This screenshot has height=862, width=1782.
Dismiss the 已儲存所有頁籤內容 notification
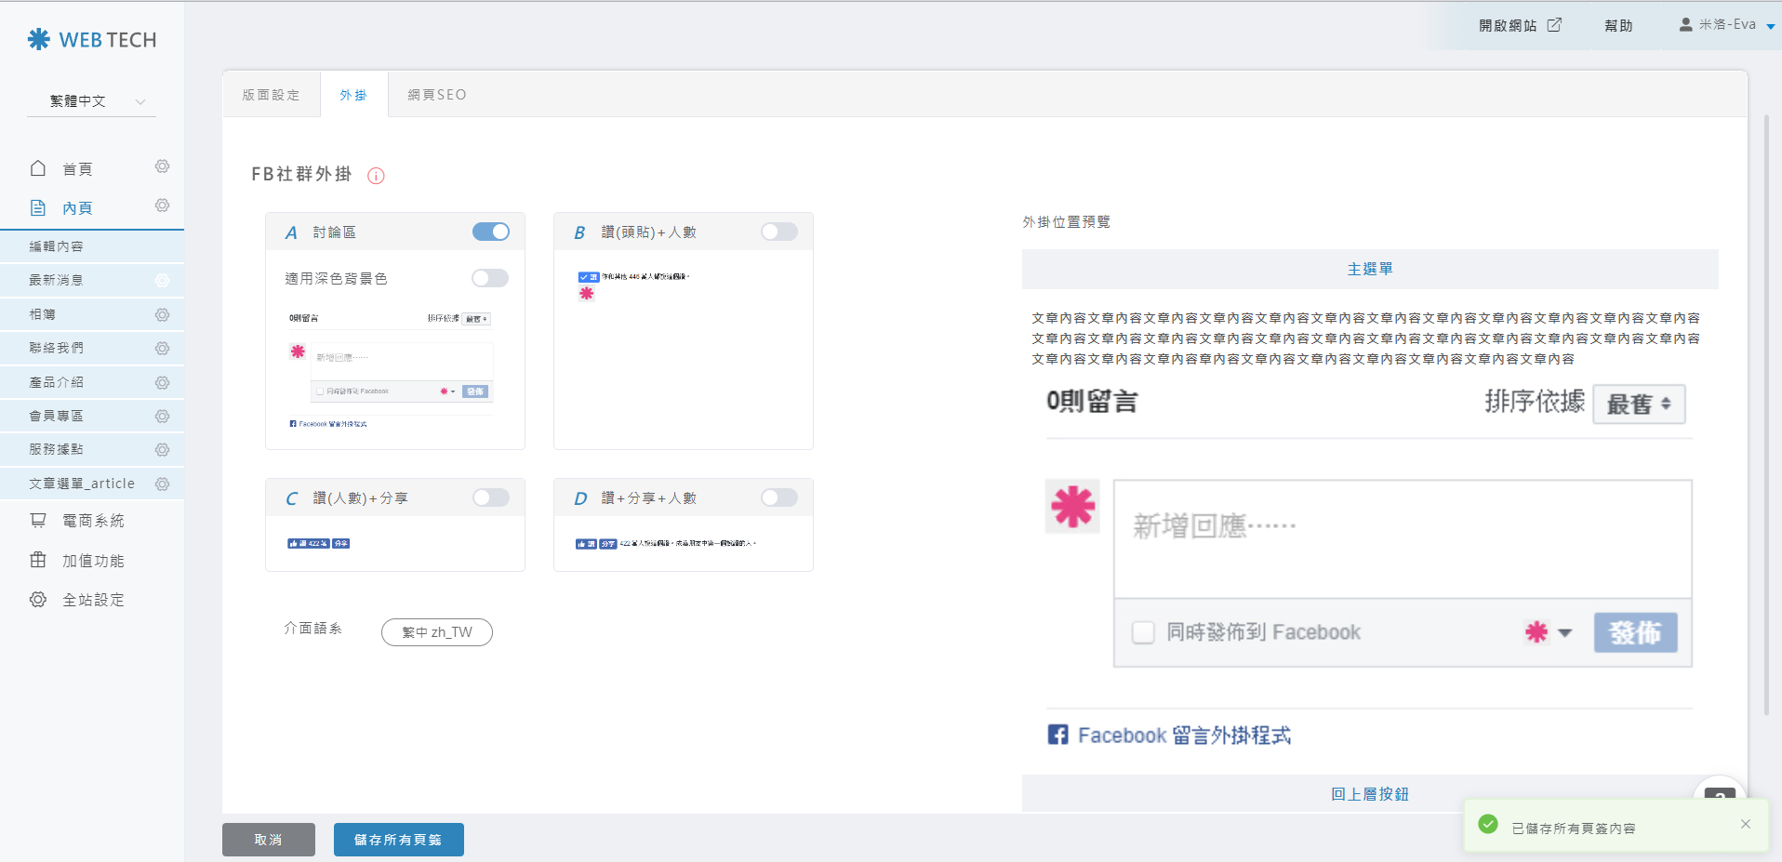click(1745, 824)
